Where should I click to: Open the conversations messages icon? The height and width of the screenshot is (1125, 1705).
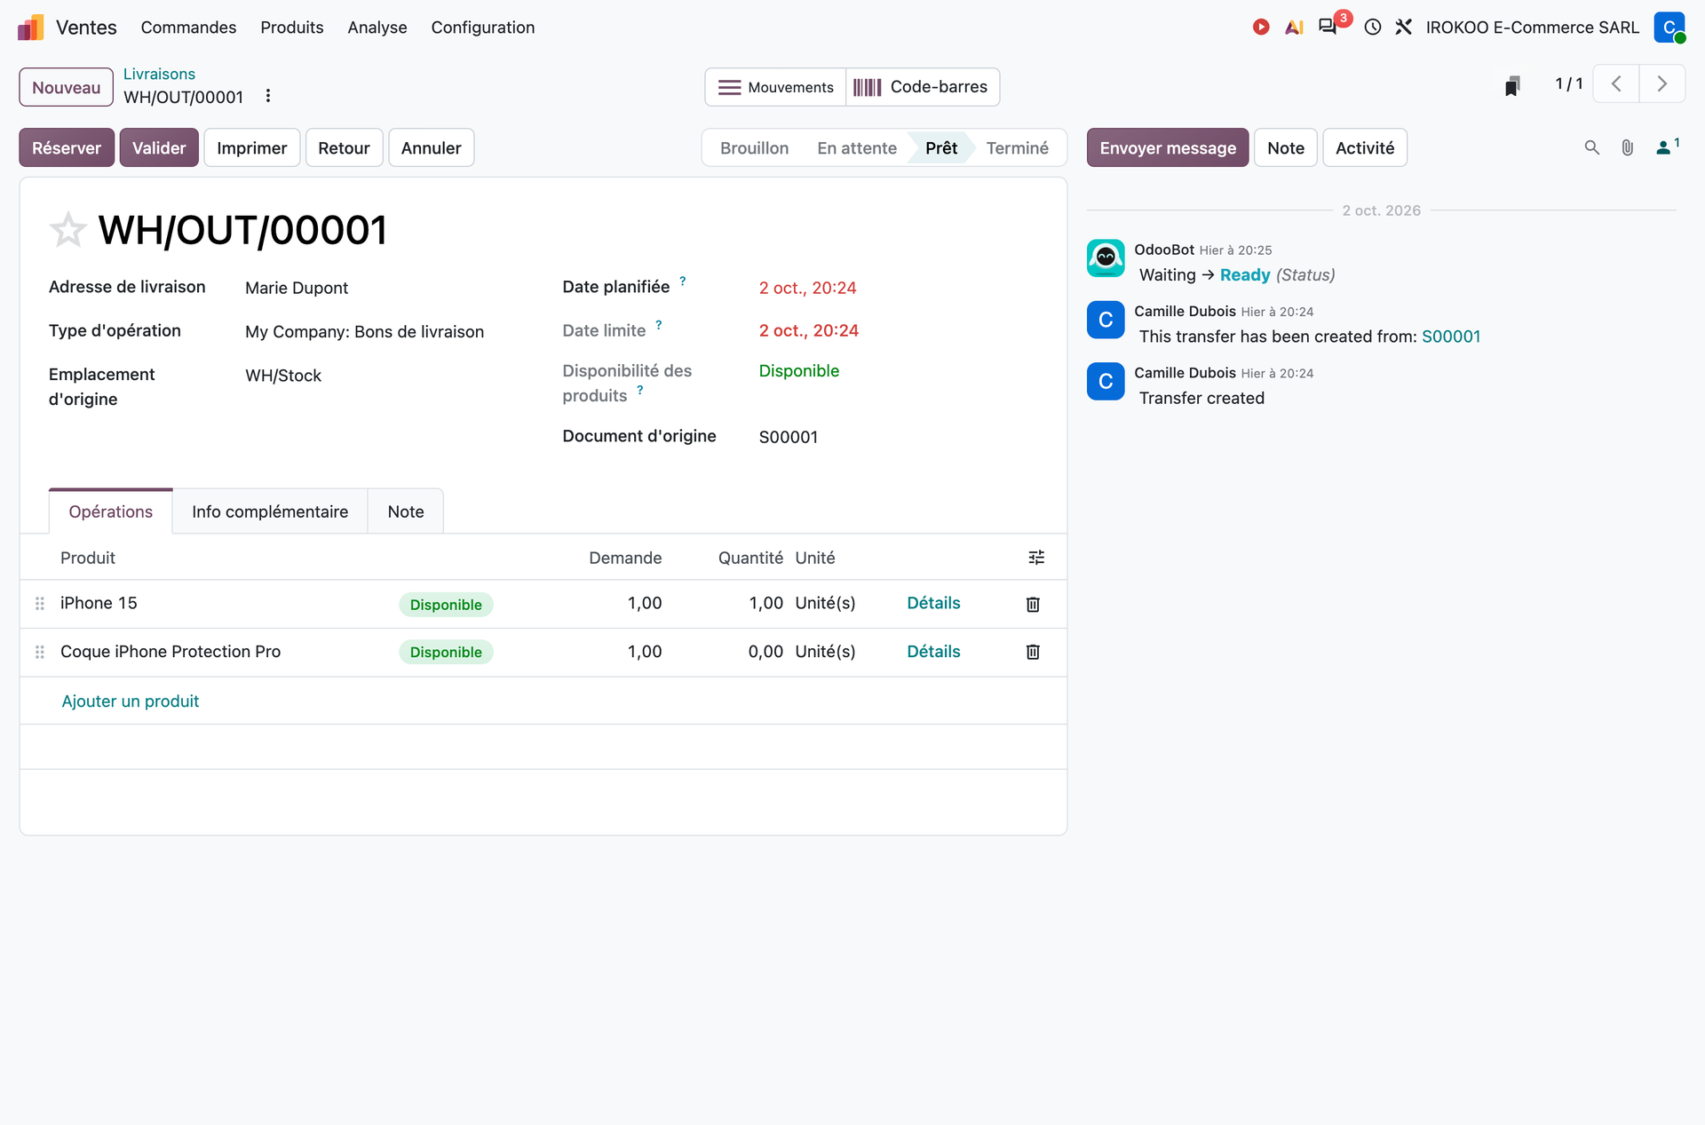[1328, 27]
